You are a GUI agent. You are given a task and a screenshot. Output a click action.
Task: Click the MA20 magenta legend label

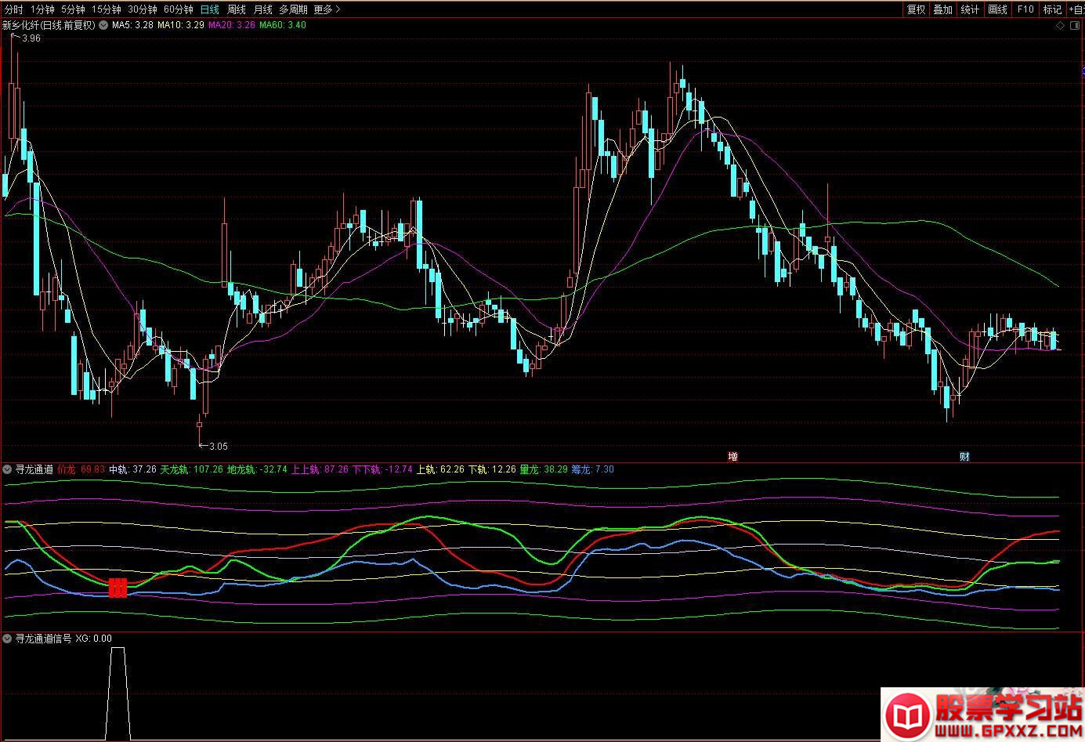point(235,25)
